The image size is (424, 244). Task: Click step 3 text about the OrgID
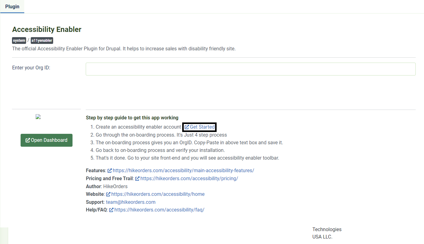coord(189,142)
